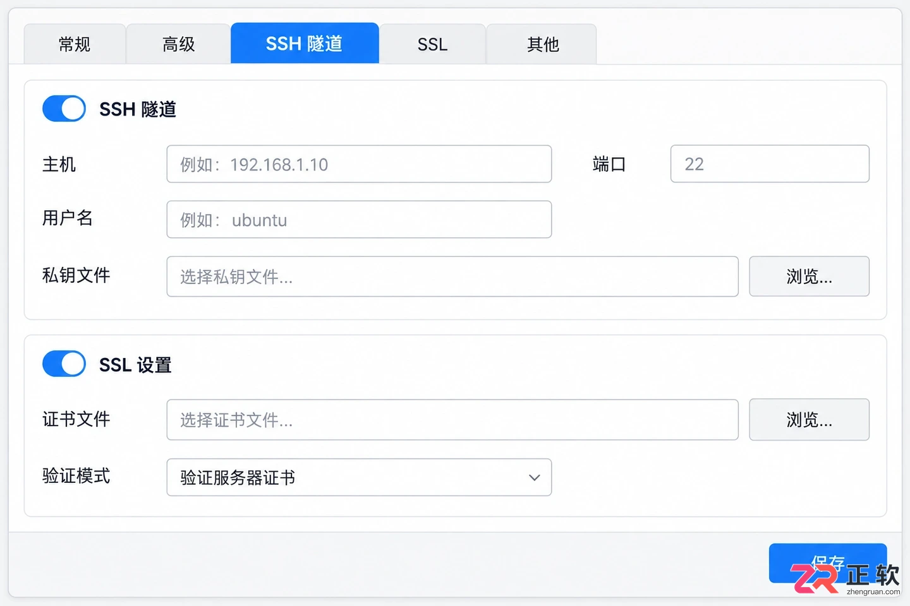The height and width of the screenshot is (606, 910).
Task: Click the 主机 label
Action: pyautogui.click(x=59, y=165)
